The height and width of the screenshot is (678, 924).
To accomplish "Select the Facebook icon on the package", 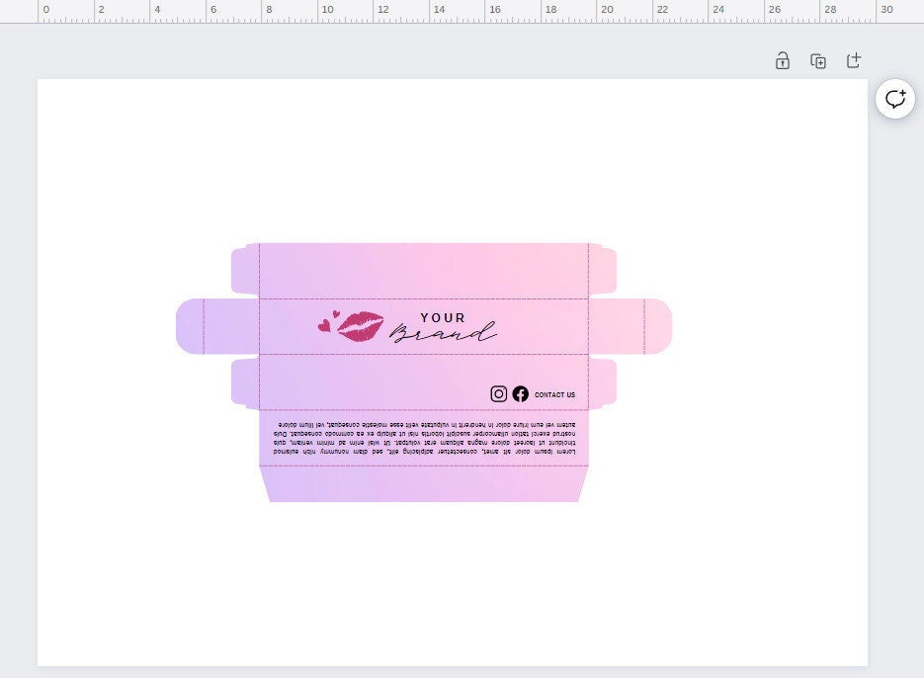I will [521, 393].
